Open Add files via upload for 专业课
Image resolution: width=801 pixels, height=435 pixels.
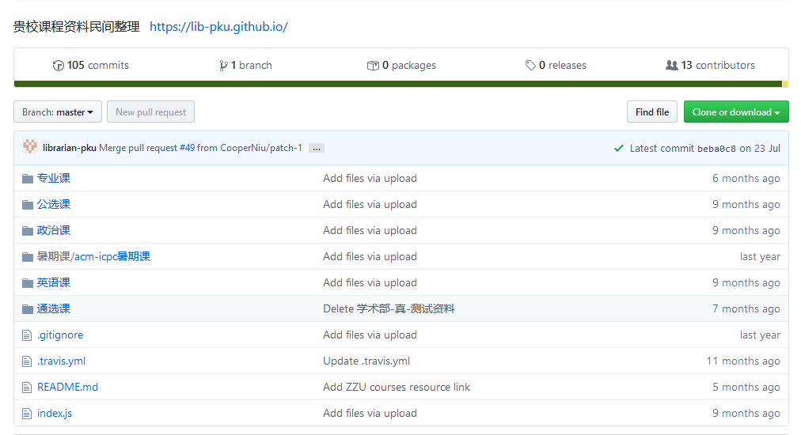(x=370, y=178)
